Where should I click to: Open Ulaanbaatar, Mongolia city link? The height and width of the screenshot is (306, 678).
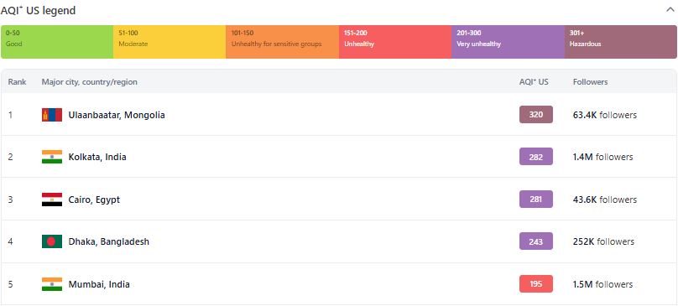(x=117, y=116)
